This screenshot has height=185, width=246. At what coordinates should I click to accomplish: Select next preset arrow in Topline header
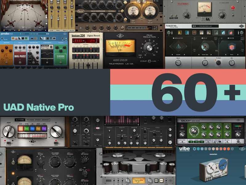point(195,26)
